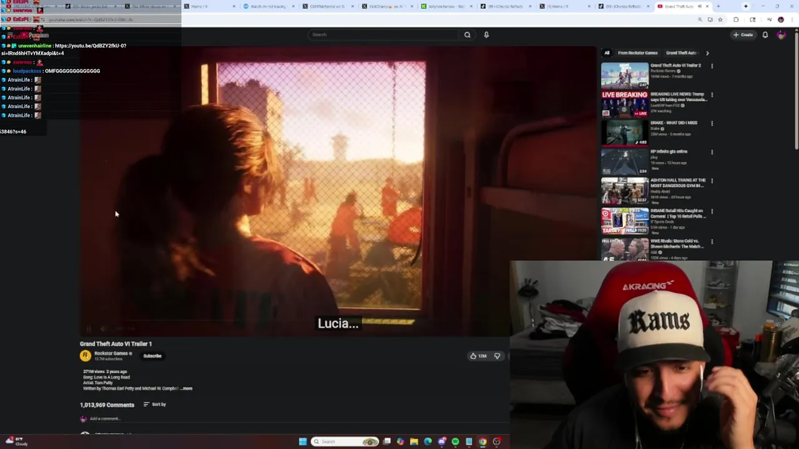The height and width of the screenshot is (449, 799).
Task: Open more options for ASHTON HALL video
Action: pos(712,181)
